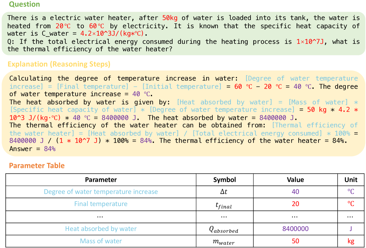
Task: Click the orange Parameter Table heading
Action: 37,166
